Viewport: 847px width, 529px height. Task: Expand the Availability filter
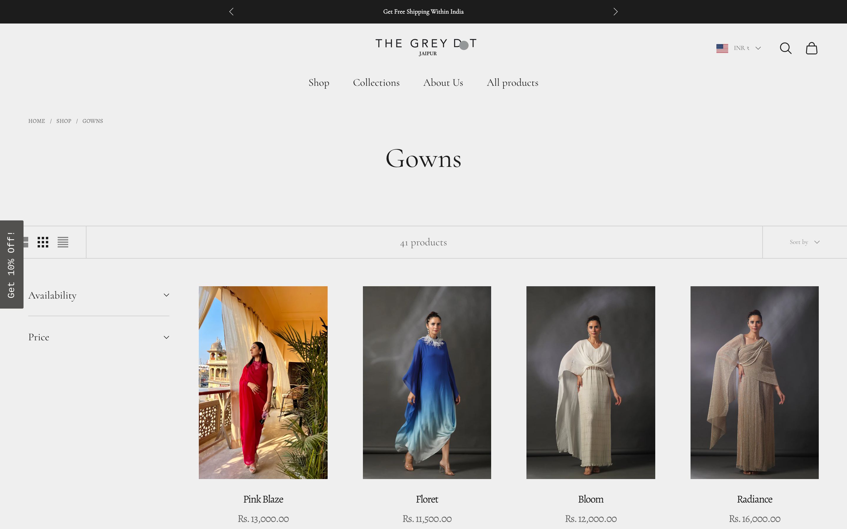click(x=99, y=295)
